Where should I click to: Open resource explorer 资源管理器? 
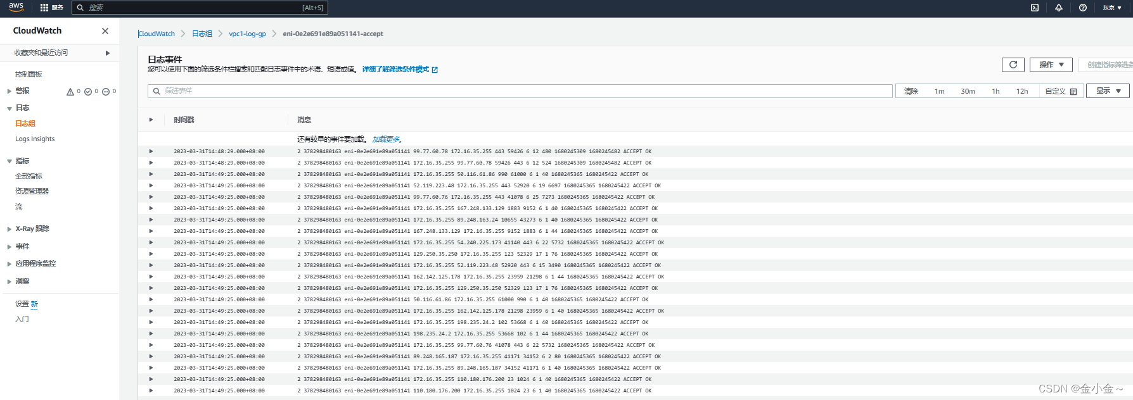32,191
